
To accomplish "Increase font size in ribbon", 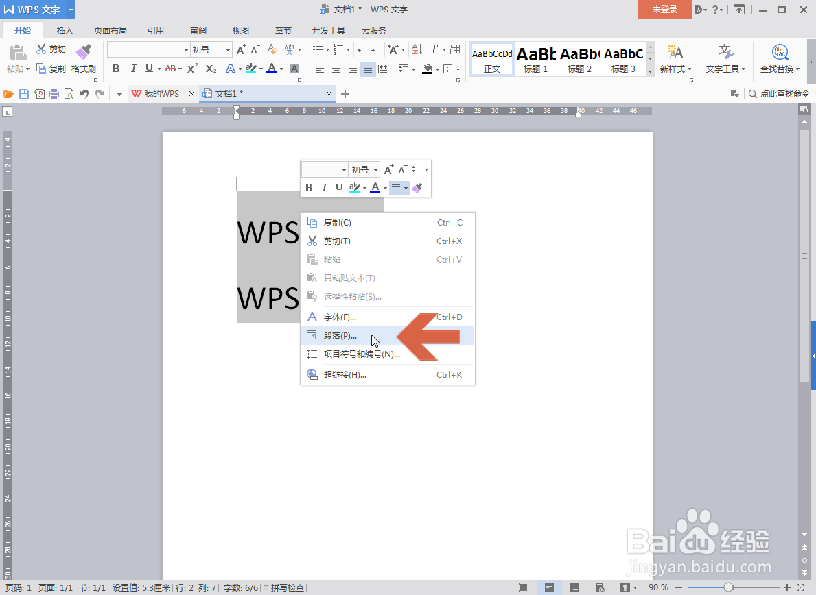I will click(242, 50).
